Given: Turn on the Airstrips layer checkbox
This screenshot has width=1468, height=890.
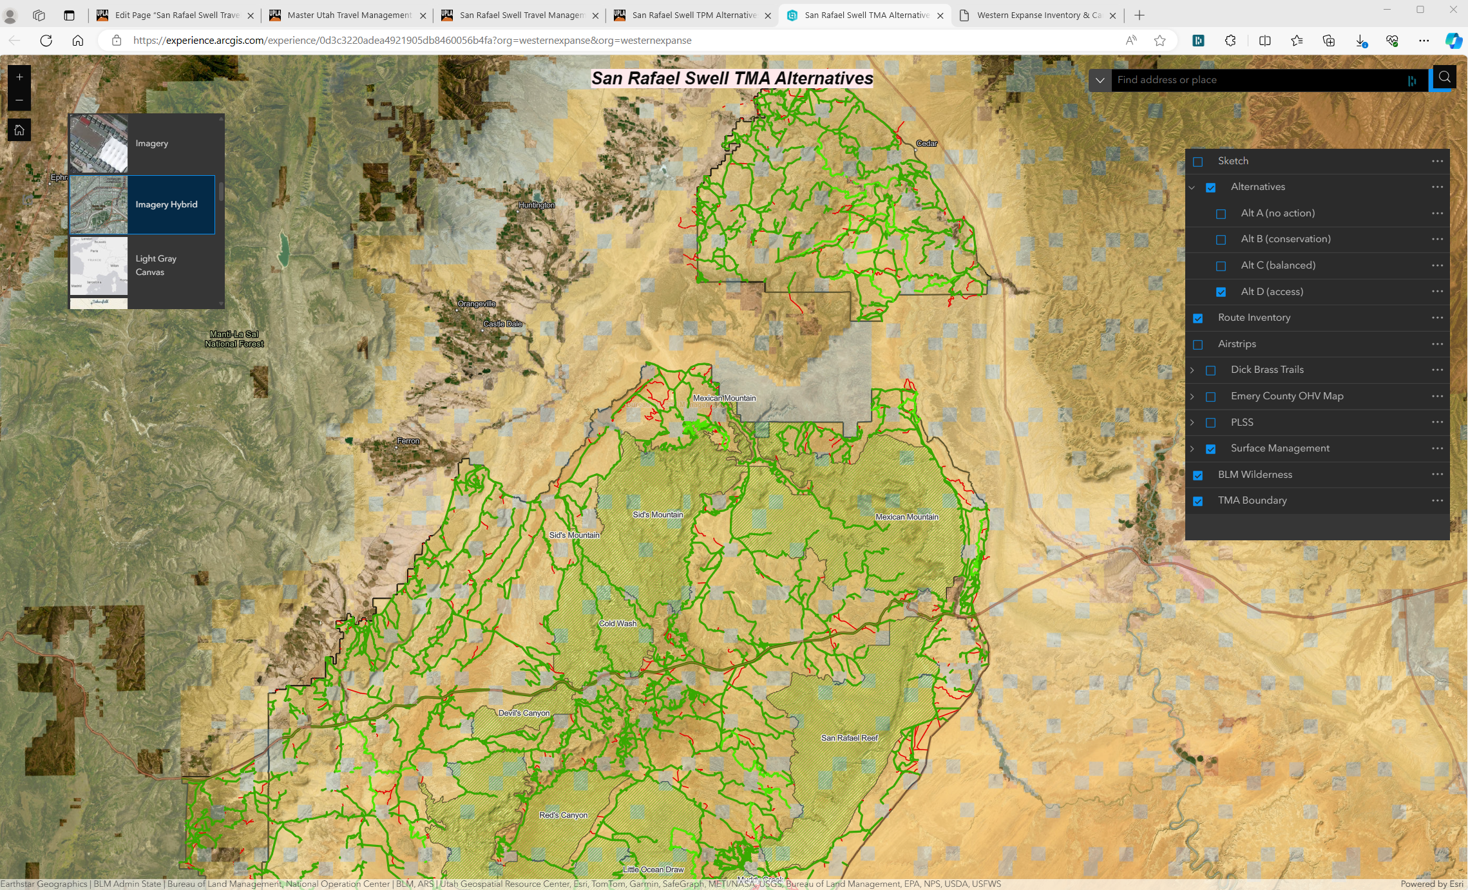Looking at the screenshot, I should [x=1197, y=345].
